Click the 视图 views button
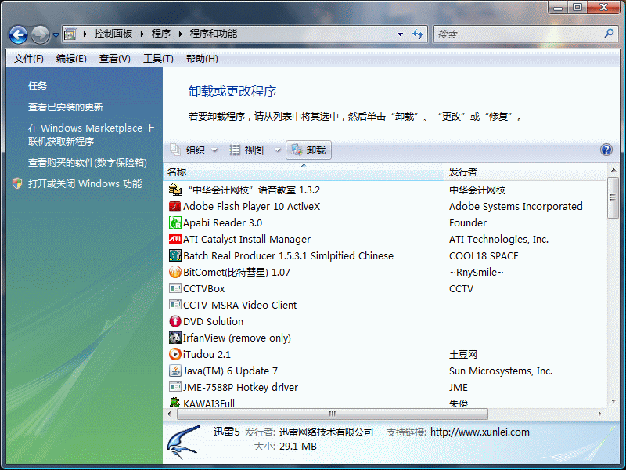Screen dimensions: 626x470 pyautogui.click(x=246, y=150)
